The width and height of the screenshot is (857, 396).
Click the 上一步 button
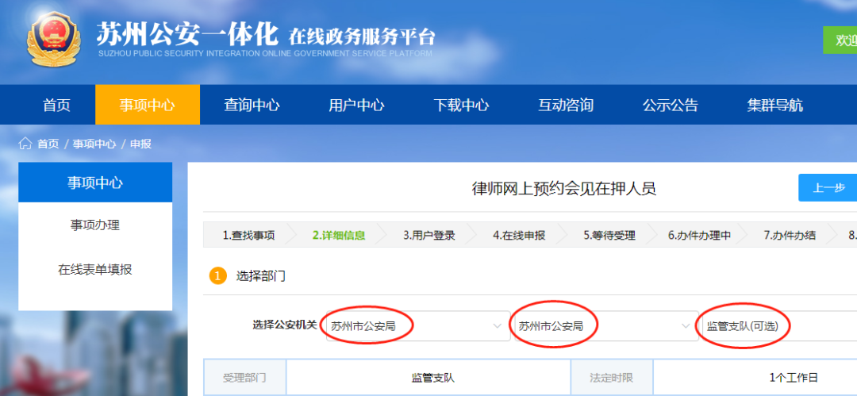(x=828, y=187)
